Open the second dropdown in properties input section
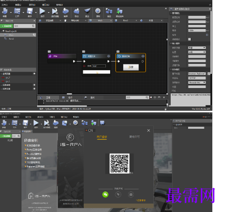This screenshot has width=225, height=212. [197, 52]
